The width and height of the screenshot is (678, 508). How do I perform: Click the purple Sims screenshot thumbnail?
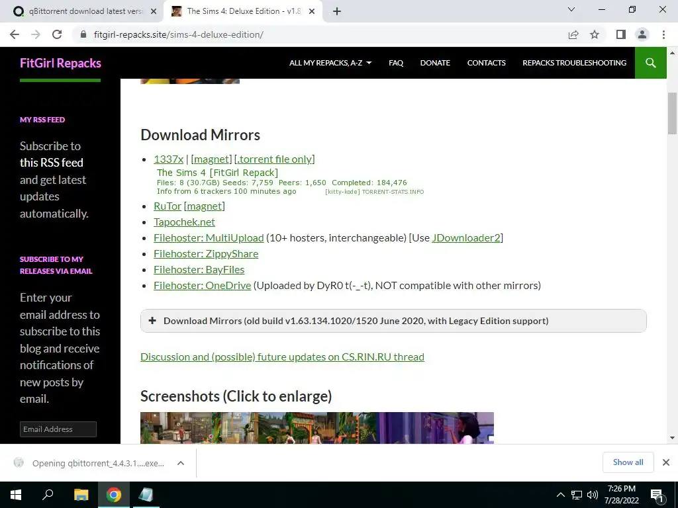pyautogui.click(x=436, y=428)
